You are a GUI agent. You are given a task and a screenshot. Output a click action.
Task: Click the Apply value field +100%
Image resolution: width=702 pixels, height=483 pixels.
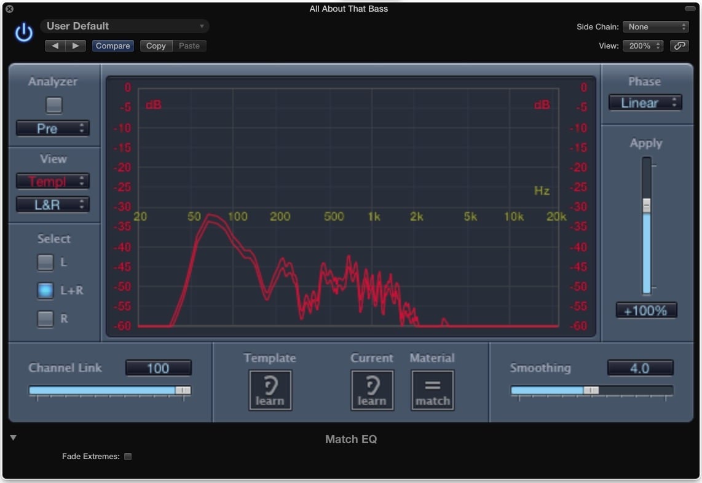click(646, 310)
